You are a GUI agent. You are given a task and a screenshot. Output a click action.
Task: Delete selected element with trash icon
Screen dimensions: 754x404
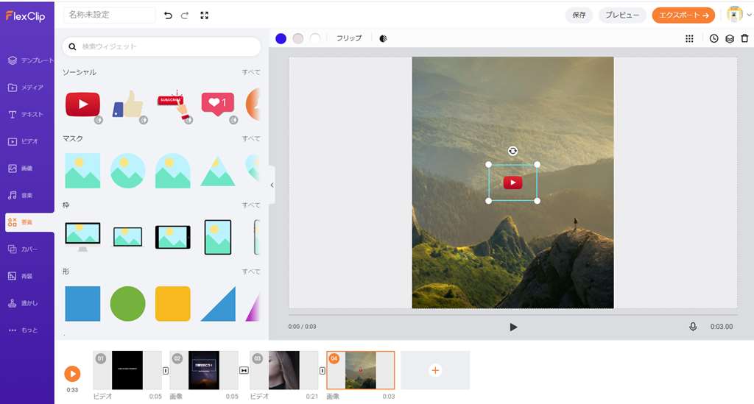pos(744,38)
